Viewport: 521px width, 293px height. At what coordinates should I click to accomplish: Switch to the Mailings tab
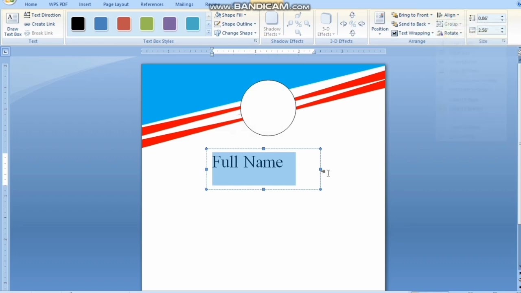click(x=184, y=4)
